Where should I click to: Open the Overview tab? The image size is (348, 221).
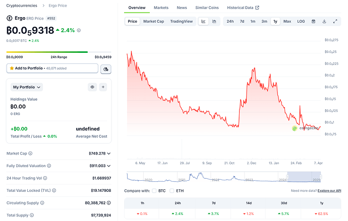[137, 8]
